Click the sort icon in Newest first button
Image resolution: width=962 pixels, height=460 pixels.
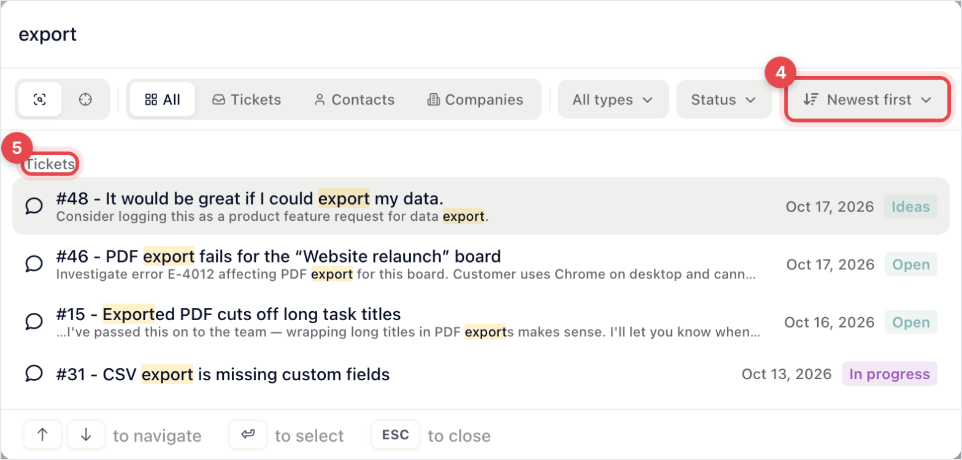811,99
